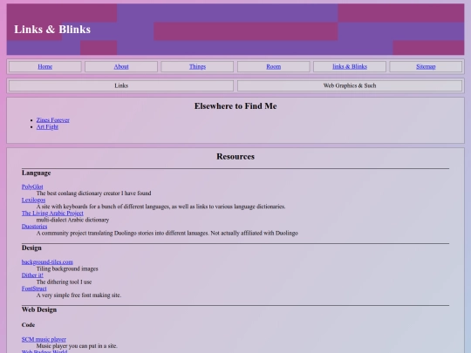
Task: Go to the About page link
Action: click(121, 66)
